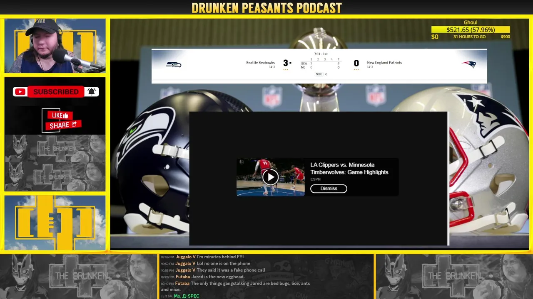Click the $0 starting amount label
Viewport: 533px width, 299px height.
[x=435, y=37]
